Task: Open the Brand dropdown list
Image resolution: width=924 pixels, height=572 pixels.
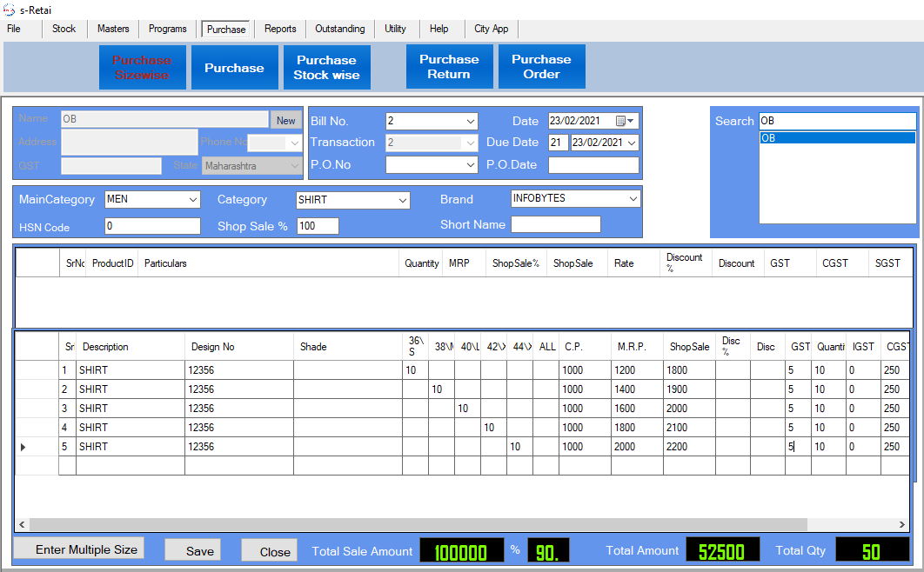Action: point(633,199)
